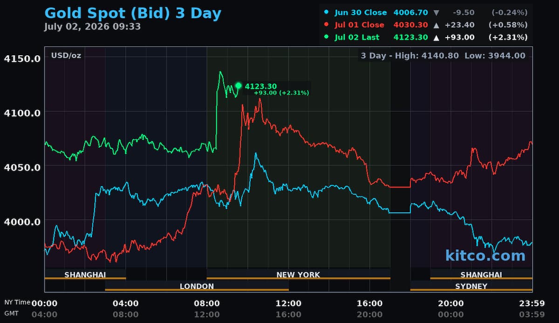Click the blue Jun 30 legend dot
The width and height of the screenshot is (559, 323).
coord(326,13)
